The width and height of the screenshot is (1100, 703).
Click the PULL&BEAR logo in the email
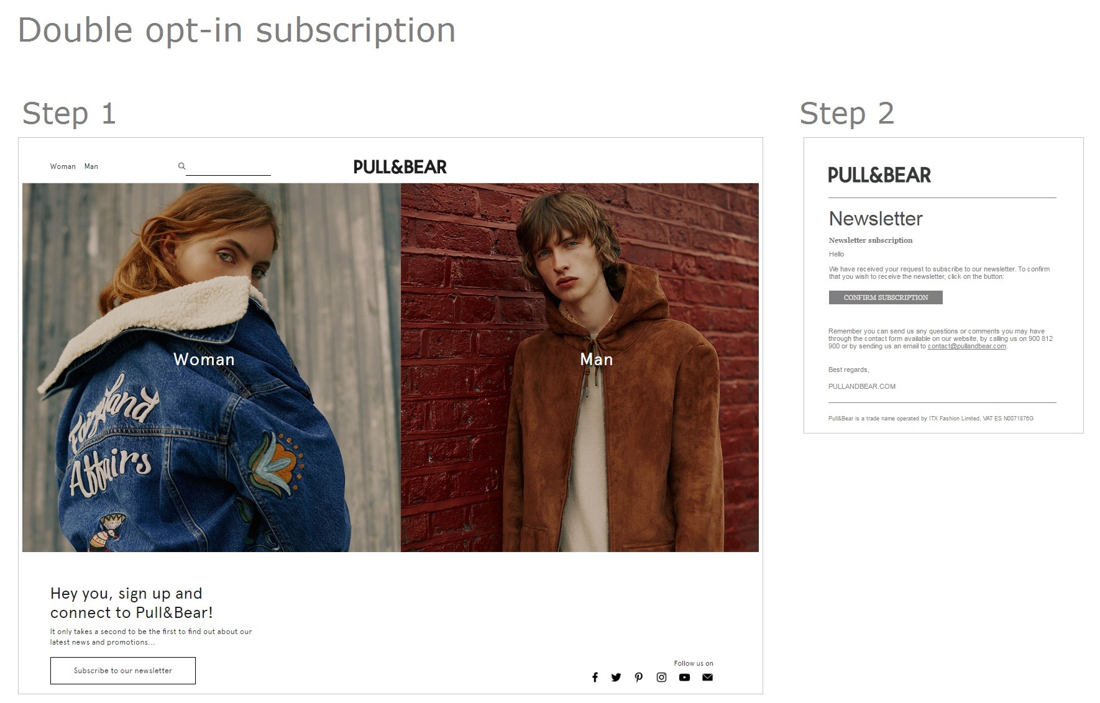tap(879, 175)
